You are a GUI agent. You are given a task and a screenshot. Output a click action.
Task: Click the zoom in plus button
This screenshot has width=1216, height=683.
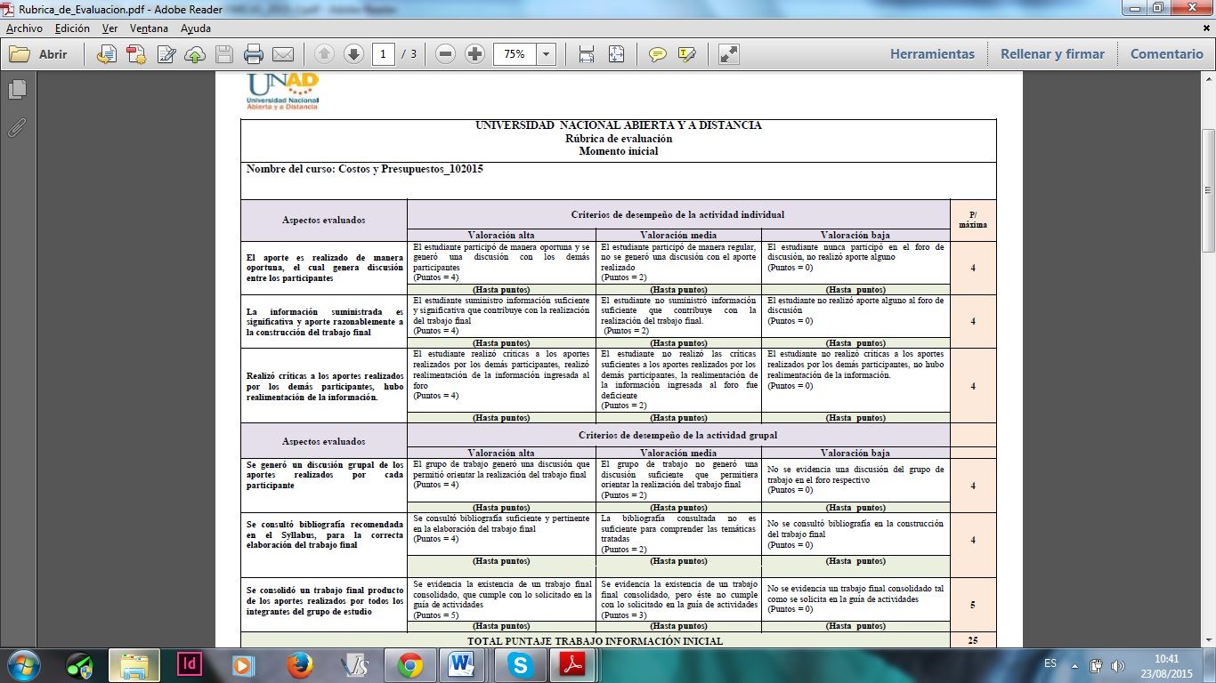475,54
